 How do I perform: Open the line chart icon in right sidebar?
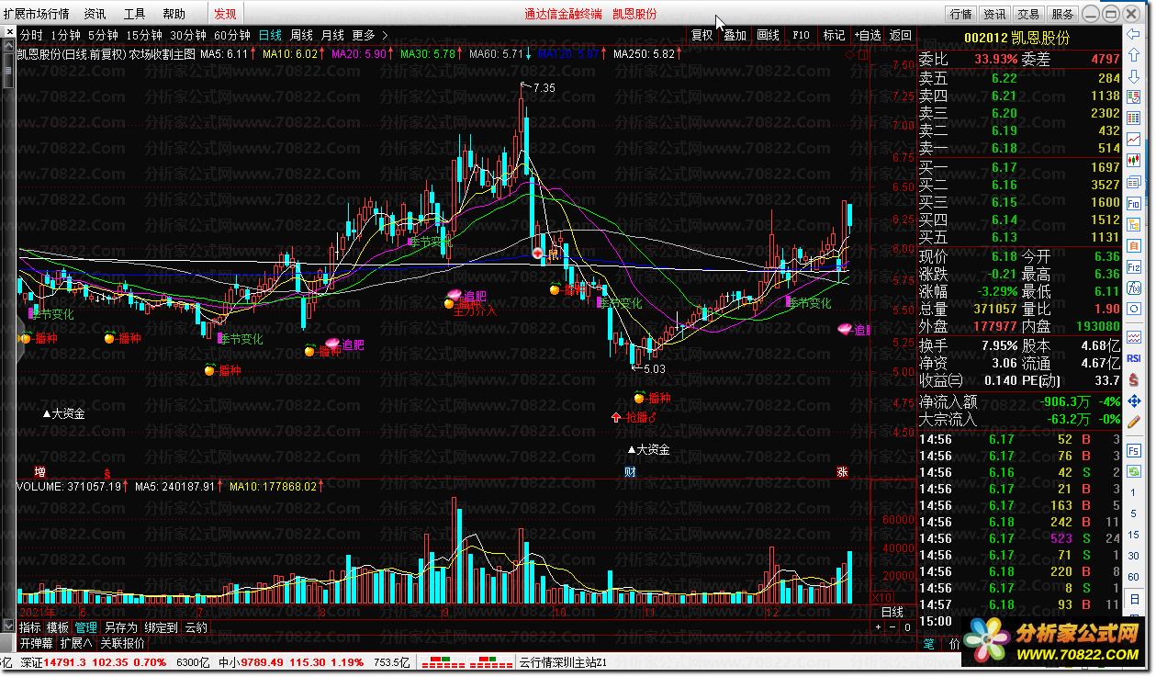point(1134,139)
